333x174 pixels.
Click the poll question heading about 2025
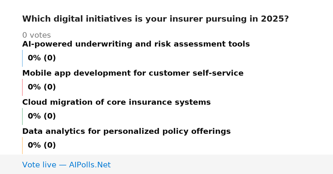tap(155, 19)
